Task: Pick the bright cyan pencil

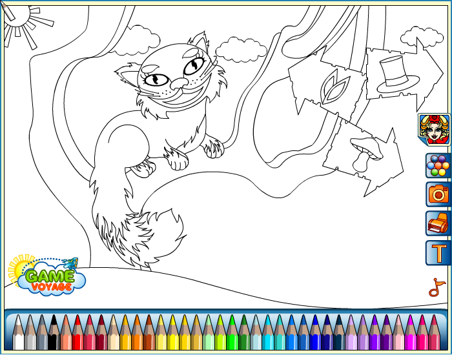Action: pos(268,332)
